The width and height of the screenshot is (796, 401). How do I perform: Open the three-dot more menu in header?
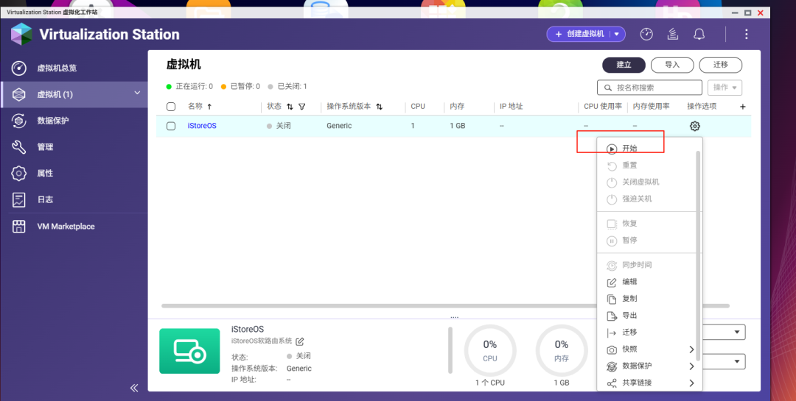(746, 34)
